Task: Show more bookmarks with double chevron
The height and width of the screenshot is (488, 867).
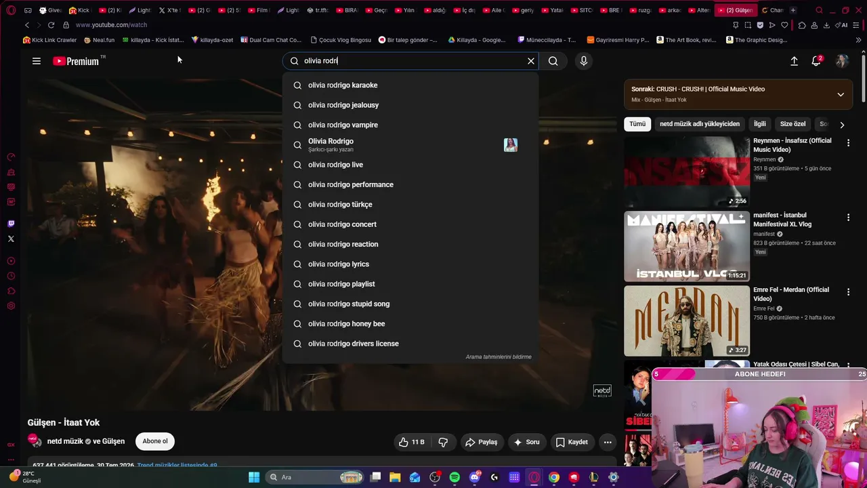Action: (x=859, y=40)
